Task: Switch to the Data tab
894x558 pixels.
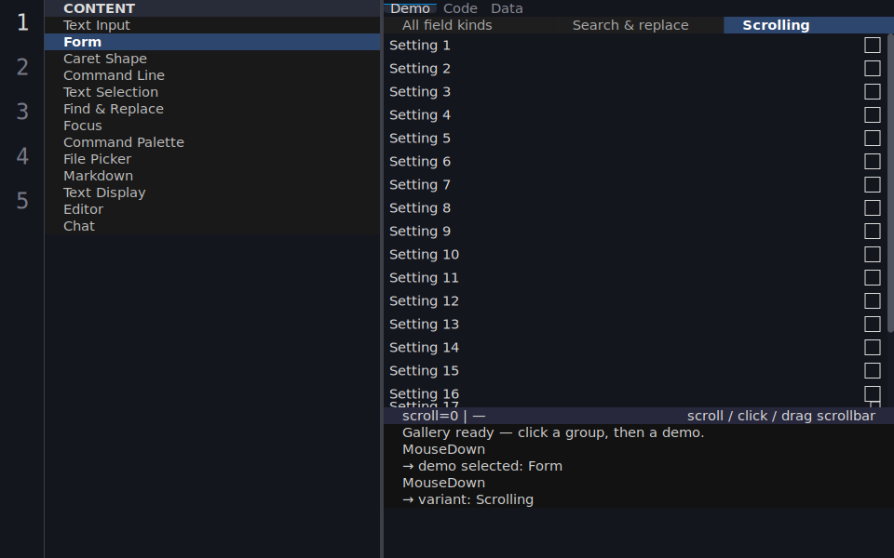Action: 507,8
